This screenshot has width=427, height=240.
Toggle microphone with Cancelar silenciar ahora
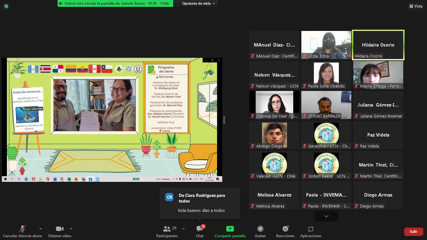click(23, 231)
